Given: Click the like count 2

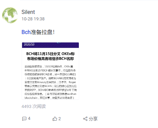Looking at the screenshot, I should point(60,119).
